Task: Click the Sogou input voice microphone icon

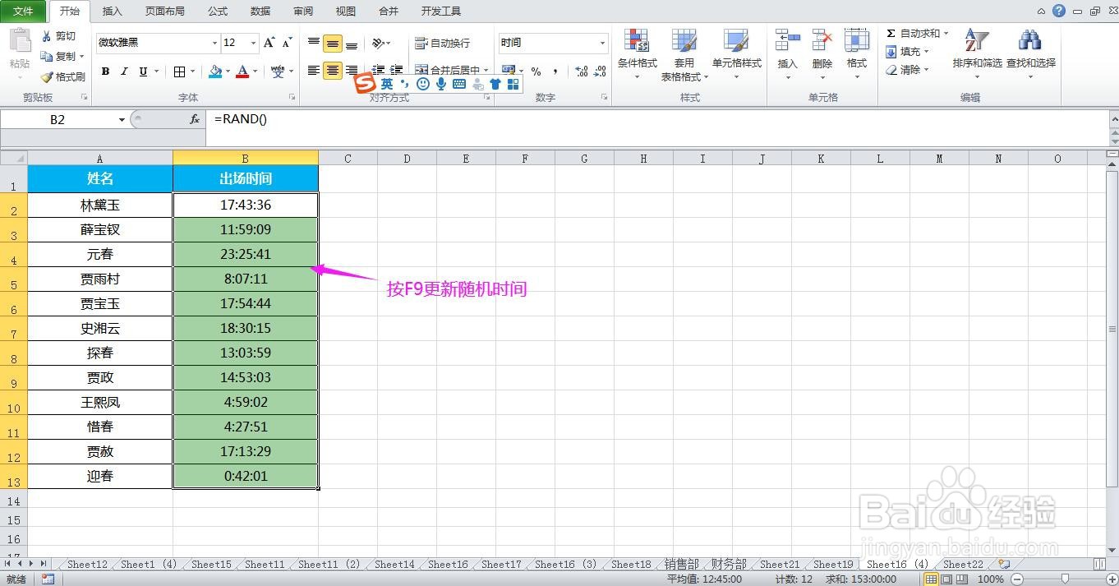Action: [441, 84]
